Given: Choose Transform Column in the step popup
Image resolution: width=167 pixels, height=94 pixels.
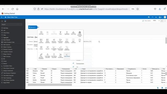Looking at the screenshot, I should pyautogui.click(x=60, y=41).
